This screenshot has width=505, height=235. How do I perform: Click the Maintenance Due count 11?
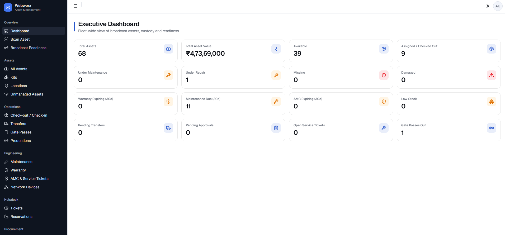point(188,106)
